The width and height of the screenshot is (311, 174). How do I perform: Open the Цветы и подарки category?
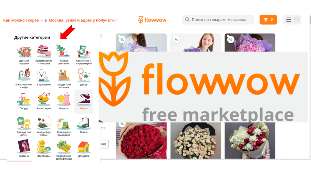tap(24, 55)
